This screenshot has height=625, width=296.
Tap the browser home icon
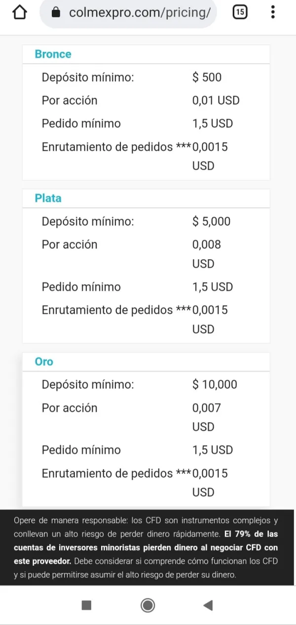19,13
